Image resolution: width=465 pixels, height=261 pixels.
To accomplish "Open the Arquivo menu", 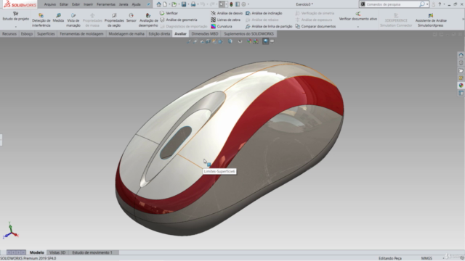I will 50,4.
